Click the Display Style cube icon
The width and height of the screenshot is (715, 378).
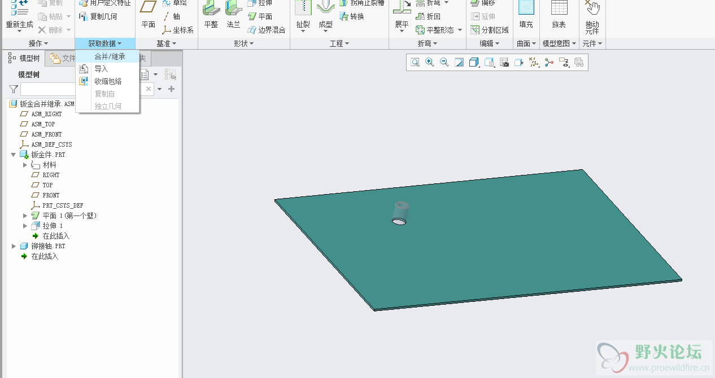(x=474, y=63)
